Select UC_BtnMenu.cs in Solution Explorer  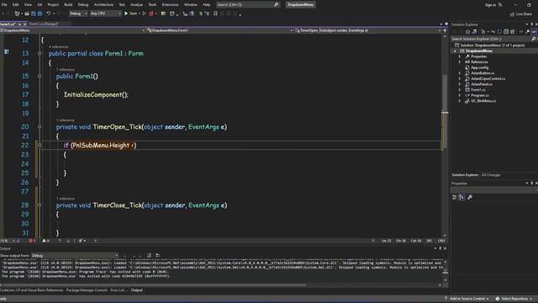483,101
